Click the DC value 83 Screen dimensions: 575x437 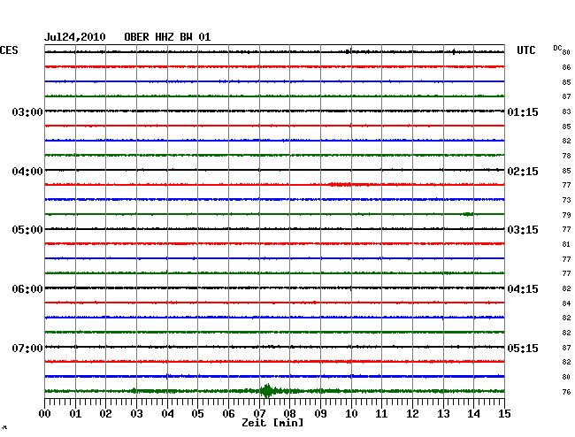pos(566,111)
